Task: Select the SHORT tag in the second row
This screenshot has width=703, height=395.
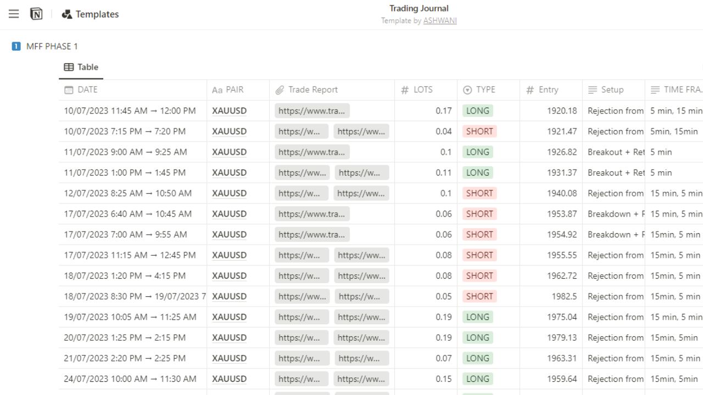Action: pos(479,131)
